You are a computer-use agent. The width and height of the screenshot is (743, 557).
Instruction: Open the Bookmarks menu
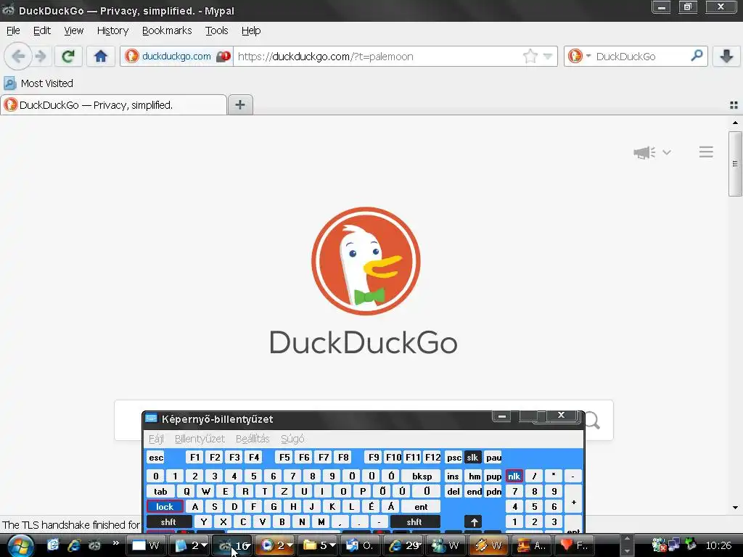click(167, 30)
